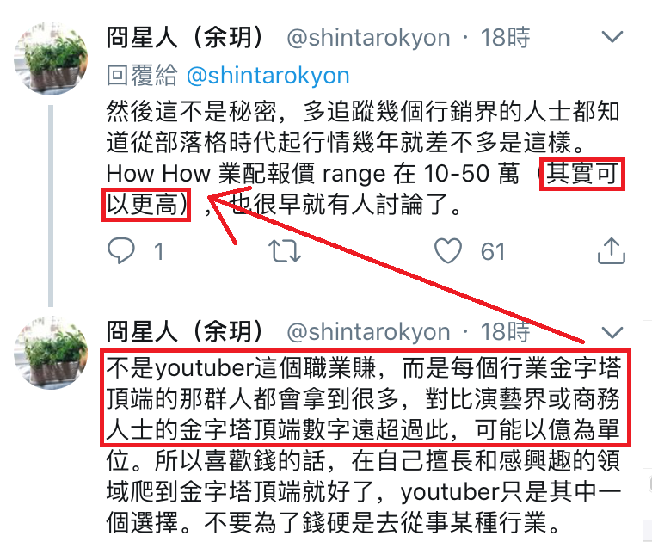Open the first tweet's body text about How How
The height and width of the screenshot is (542, 652).
point(364,158)
